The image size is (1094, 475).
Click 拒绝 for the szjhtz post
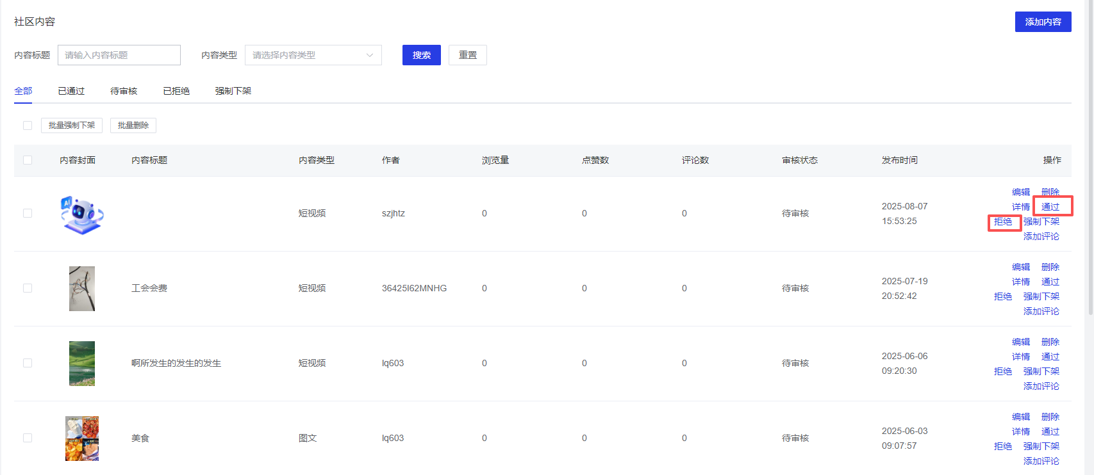click(1003, 221)
